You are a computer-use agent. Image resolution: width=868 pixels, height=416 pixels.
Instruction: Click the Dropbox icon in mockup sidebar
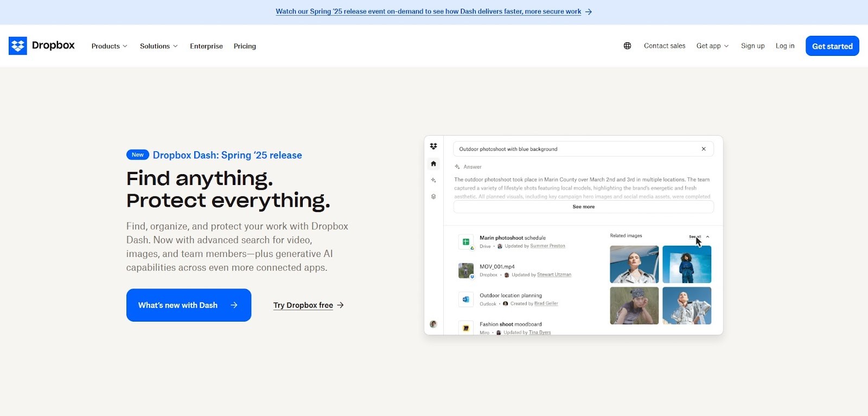(x=433, y=146)
